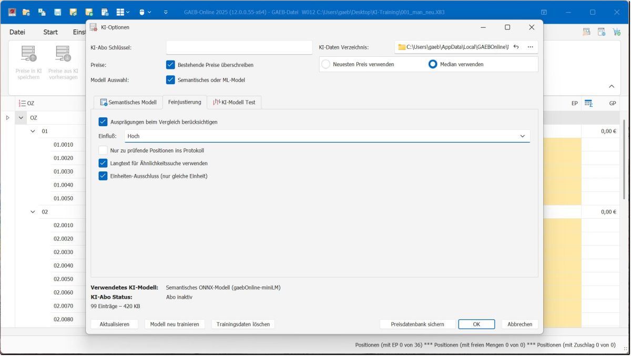Open the Datei menu in main window
The width and height of the screenshot is (631, 356).
pos(17,32)
